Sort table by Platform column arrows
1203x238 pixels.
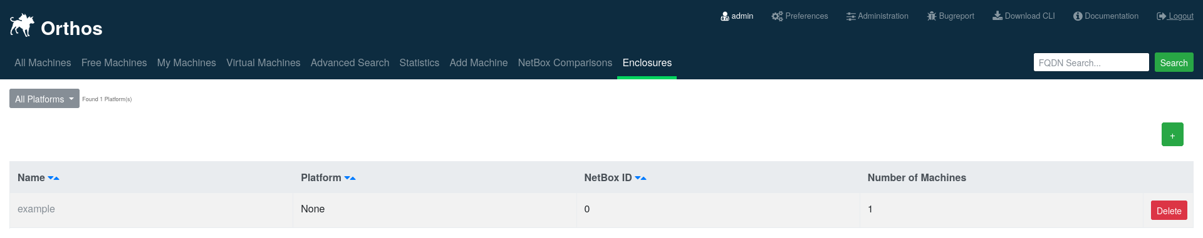point(350,178)
